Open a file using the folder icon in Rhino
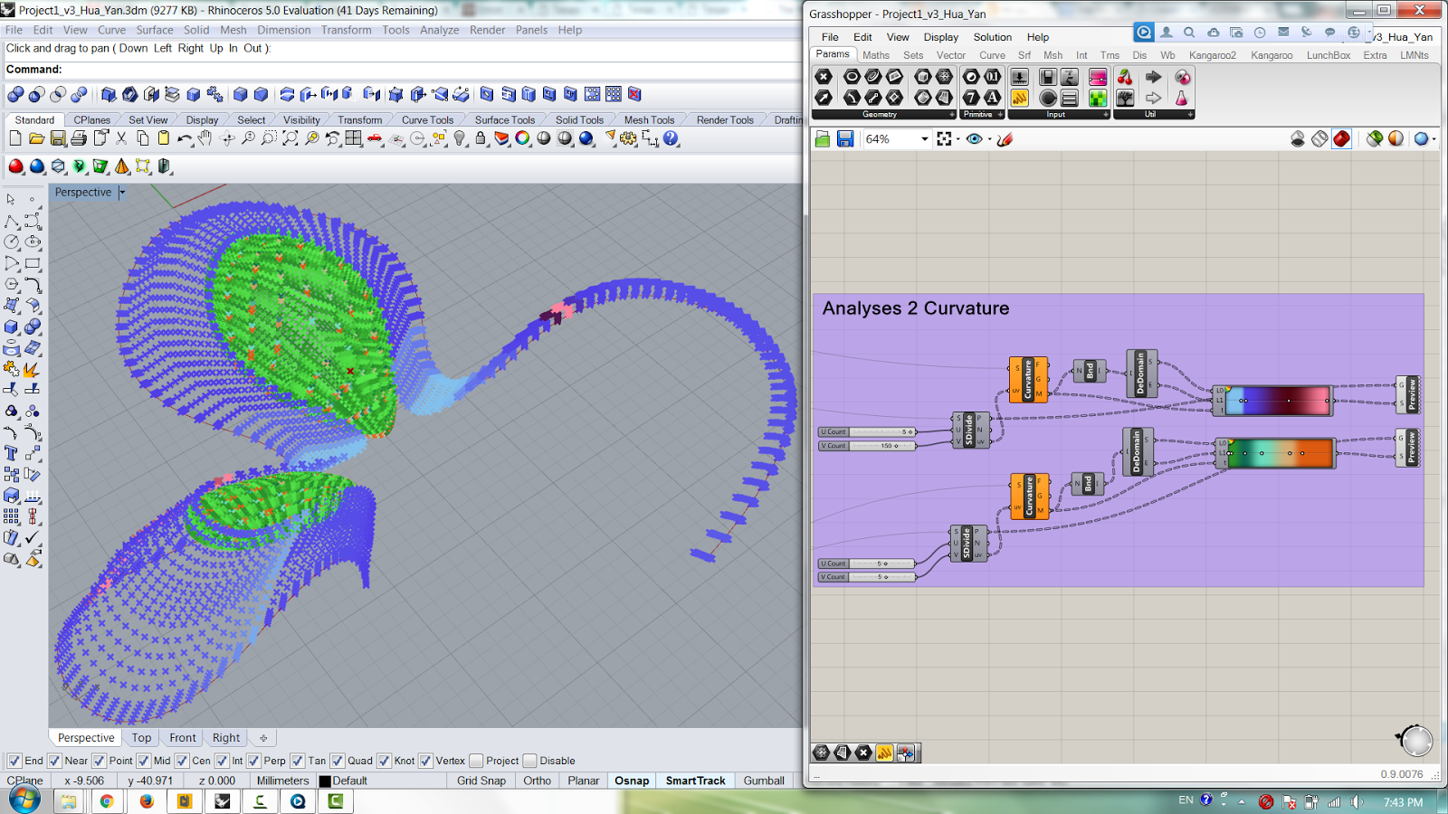Image resolution: width=1448 pixels, height=814 pixels. coord(36,138)
